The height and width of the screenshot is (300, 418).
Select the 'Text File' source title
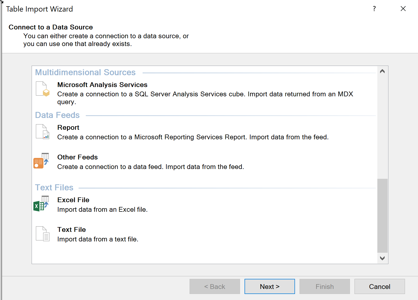point(72,230)
